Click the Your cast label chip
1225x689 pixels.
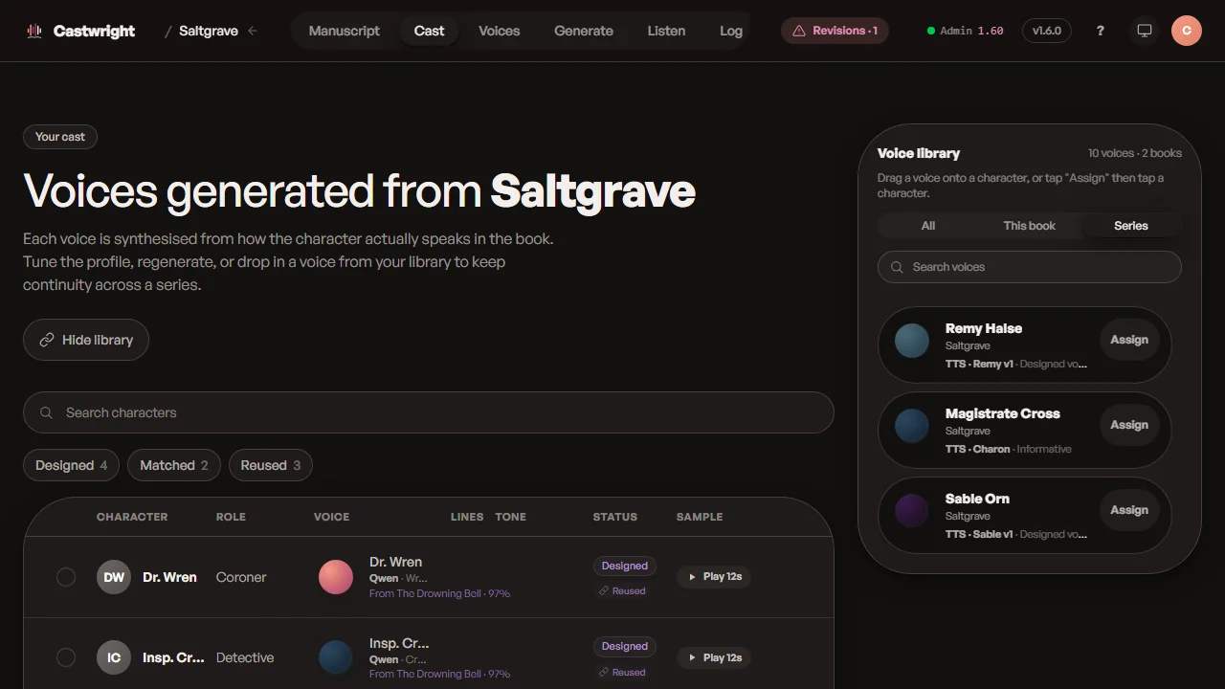(x=60, y=137)
